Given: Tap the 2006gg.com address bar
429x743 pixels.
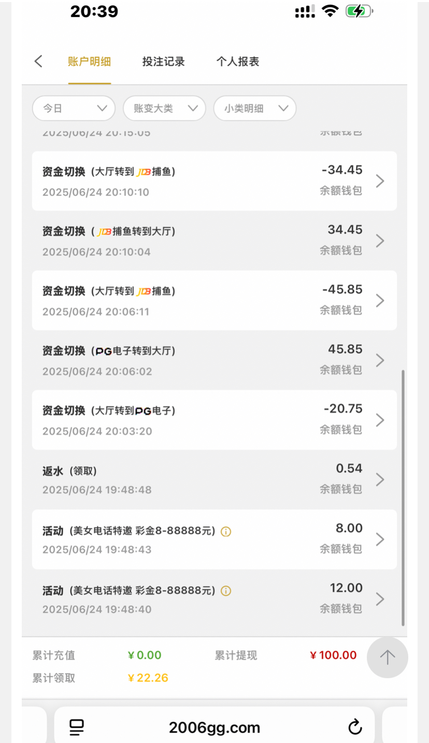Looking at the screenshot, I should tap(214, 727).
